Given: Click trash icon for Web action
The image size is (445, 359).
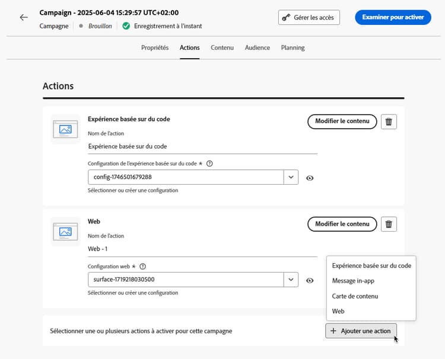Looking at the screenshot, I should pyautogui.click(x=389, y=224).
